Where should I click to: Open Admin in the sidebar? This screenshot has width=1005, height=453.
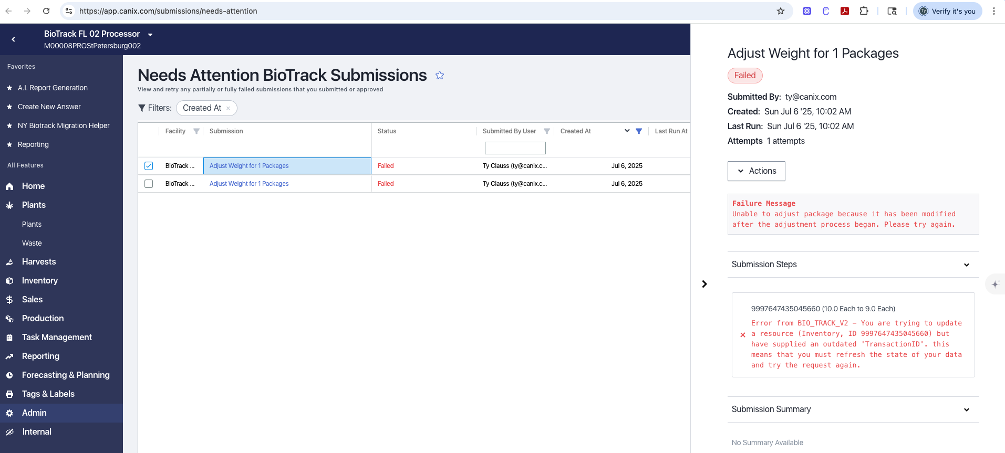[x=61, y=413]
